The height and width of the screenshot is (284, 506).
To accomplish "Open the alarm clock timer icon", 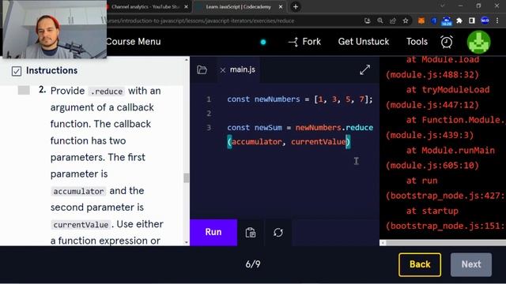I will [x=447, y=42].
